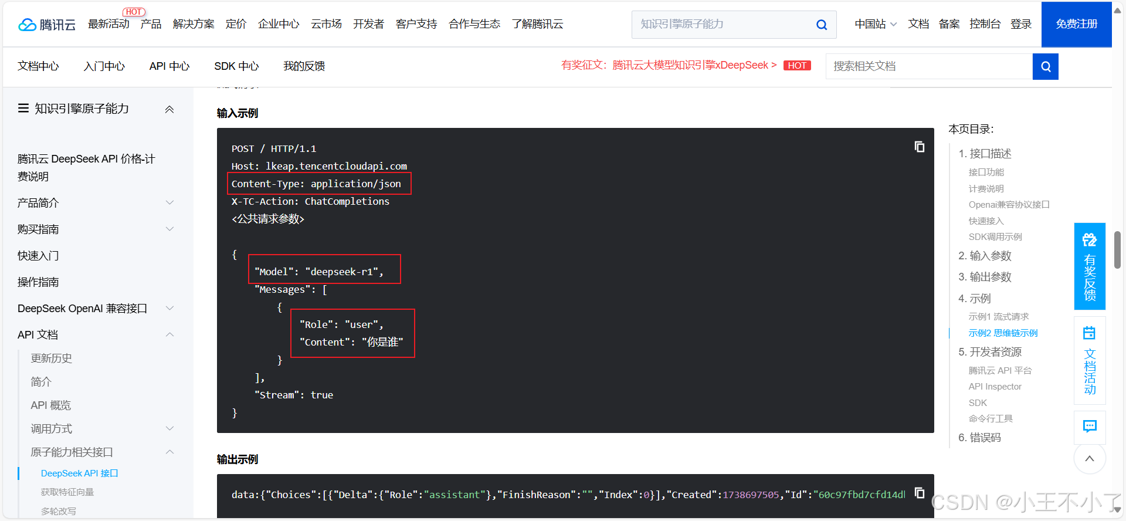Open the 开发者 top menu
1126x521 pixels.
click(368, 24)
